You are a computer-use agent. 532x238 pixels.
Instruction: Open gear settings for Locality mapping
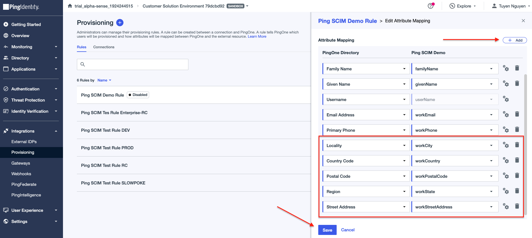[x=506, y=145]
